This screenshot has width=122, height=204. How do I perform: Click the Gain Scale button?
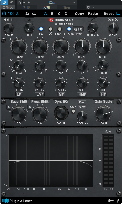(103, 102)
